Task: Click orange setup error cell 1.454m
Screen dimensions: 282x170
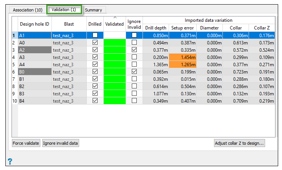Action: click(182, 57)
